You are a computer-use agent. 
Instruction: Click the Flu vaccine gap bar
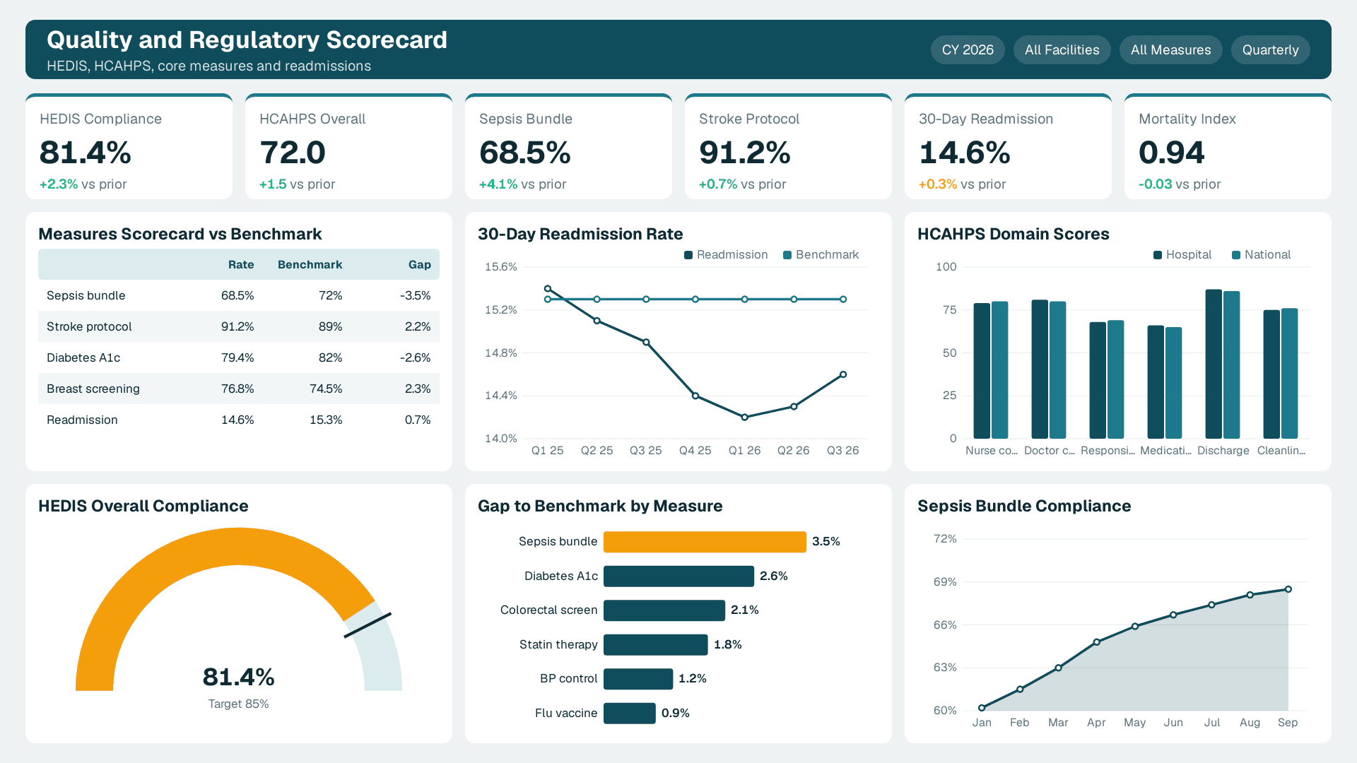(630, 713)
